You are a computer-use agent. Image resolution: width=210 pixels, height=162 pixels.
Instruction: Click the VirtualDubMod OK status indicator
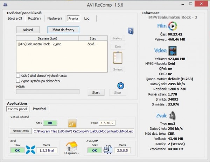[x=50, y=123]
